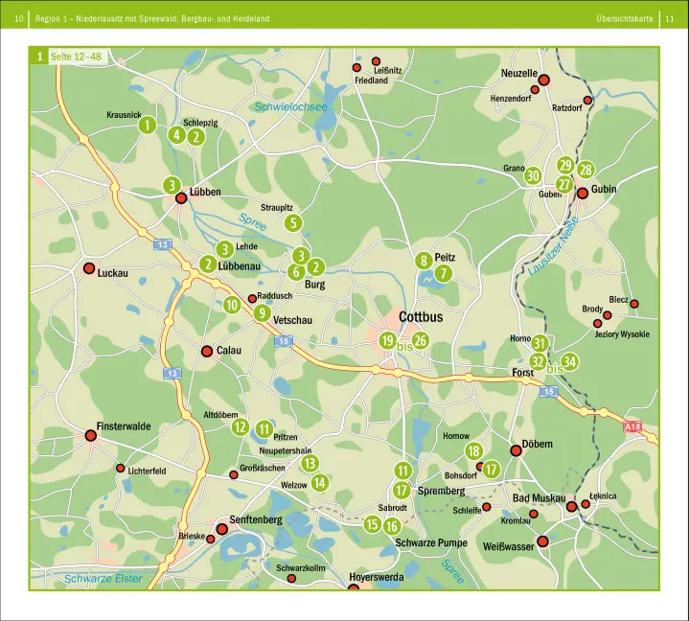Select marker 4 beside Schlepzig
This screenshot has width=689, height=621.
click(x=176, y=134)
